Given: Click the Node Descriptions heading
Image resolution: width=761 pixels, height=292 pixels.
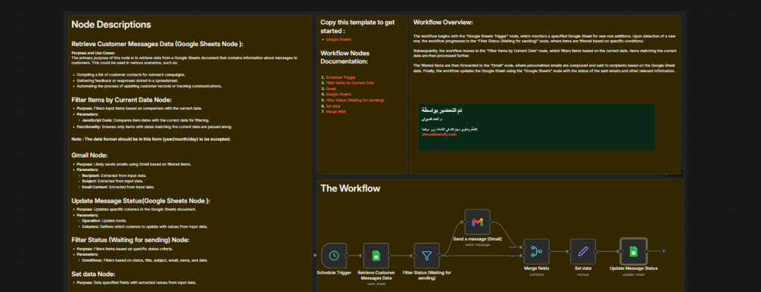Looking at the screenshot, I should pyautogui.click(x=111, y=25).
